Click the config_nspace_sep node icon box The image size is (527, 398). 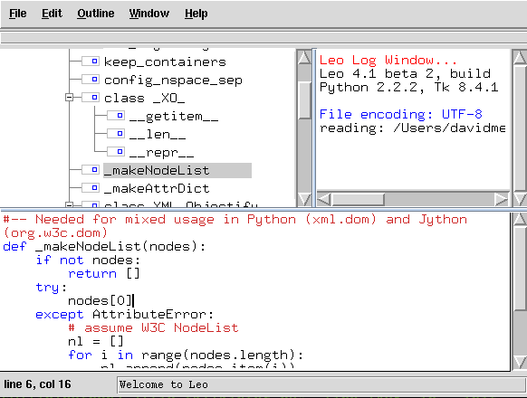click(91, 80)
